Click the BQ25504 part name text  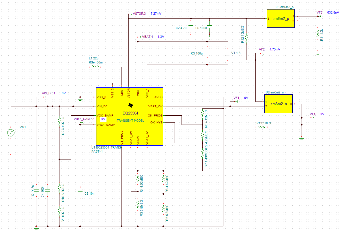(130, 113)
